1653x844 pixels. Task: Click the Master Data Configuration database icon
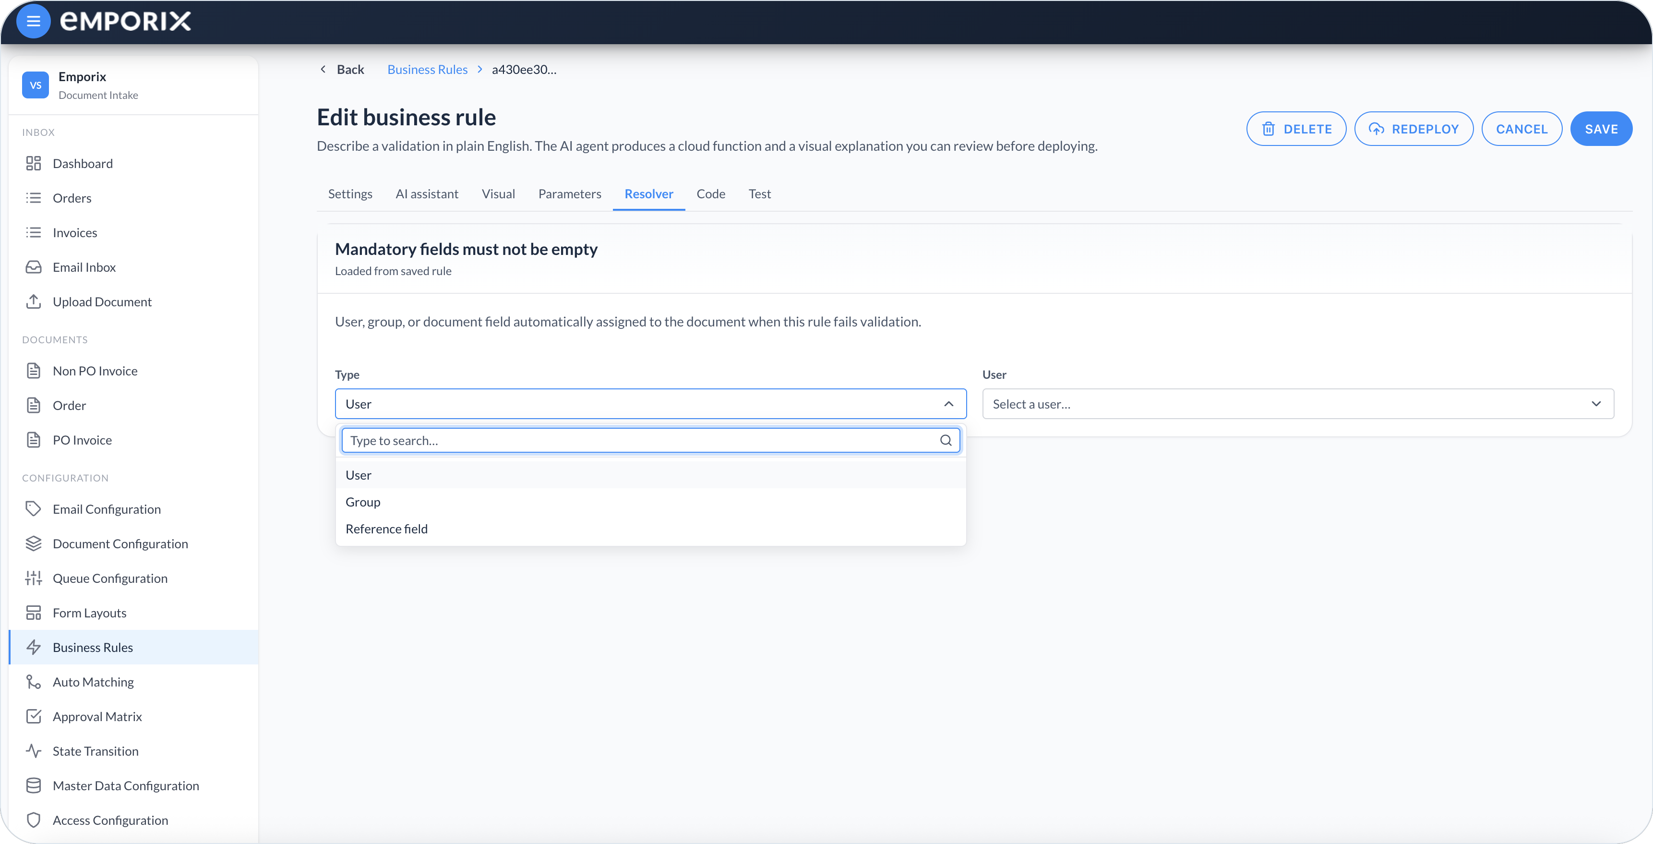pos(34,785)
